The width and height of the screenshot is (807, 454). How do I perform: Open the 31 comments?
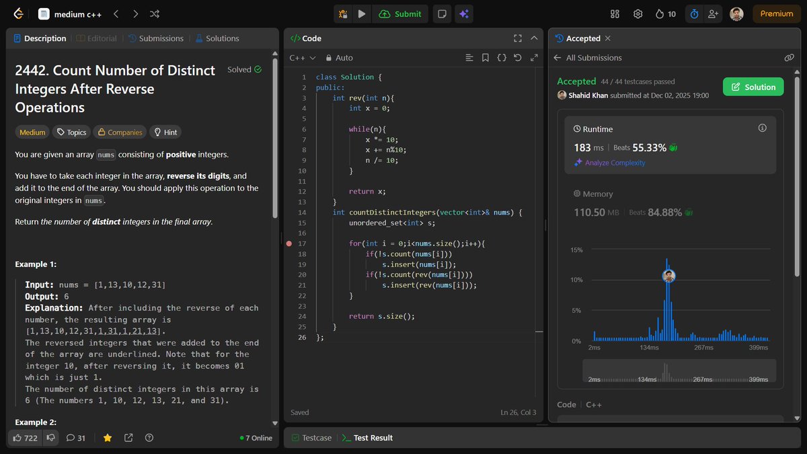pyautogui.click(x=75, y=438)
